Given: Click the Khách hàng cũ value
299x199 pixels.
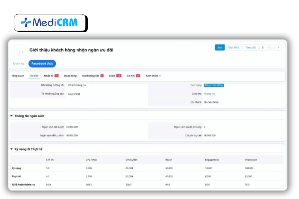Looking at the screenshot, I should pyautogui.click(x=77, y=85).
